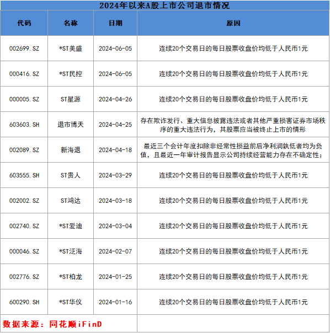The image size is (330, 333).
Task: Click the 退市博天 name cell
Action: click(x=71, y=125)
